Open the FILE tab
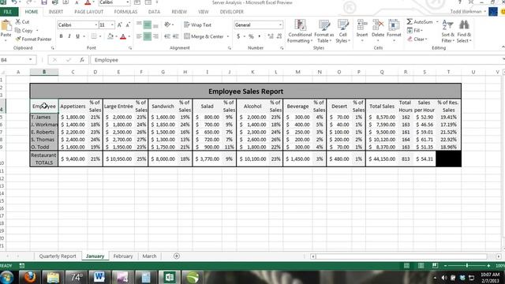Image resolution: width=505 pixels, height=284 pixels. point(8,12)
